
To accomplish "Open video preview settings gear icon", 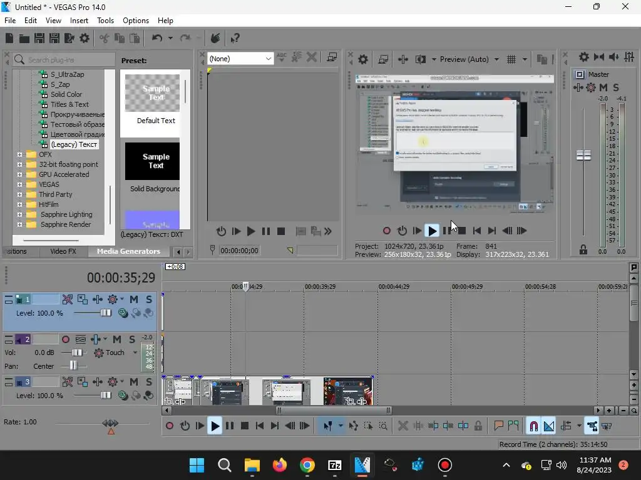I will [362, 59].
